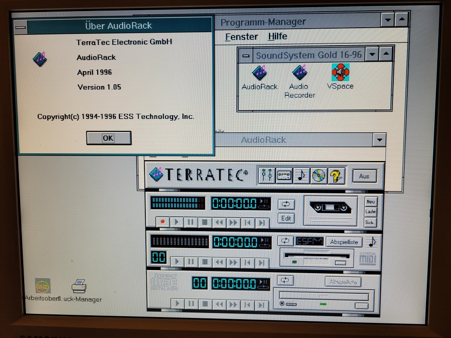Rewind in the MIDI player deck

pyautogui.click(x=219, y=262)
